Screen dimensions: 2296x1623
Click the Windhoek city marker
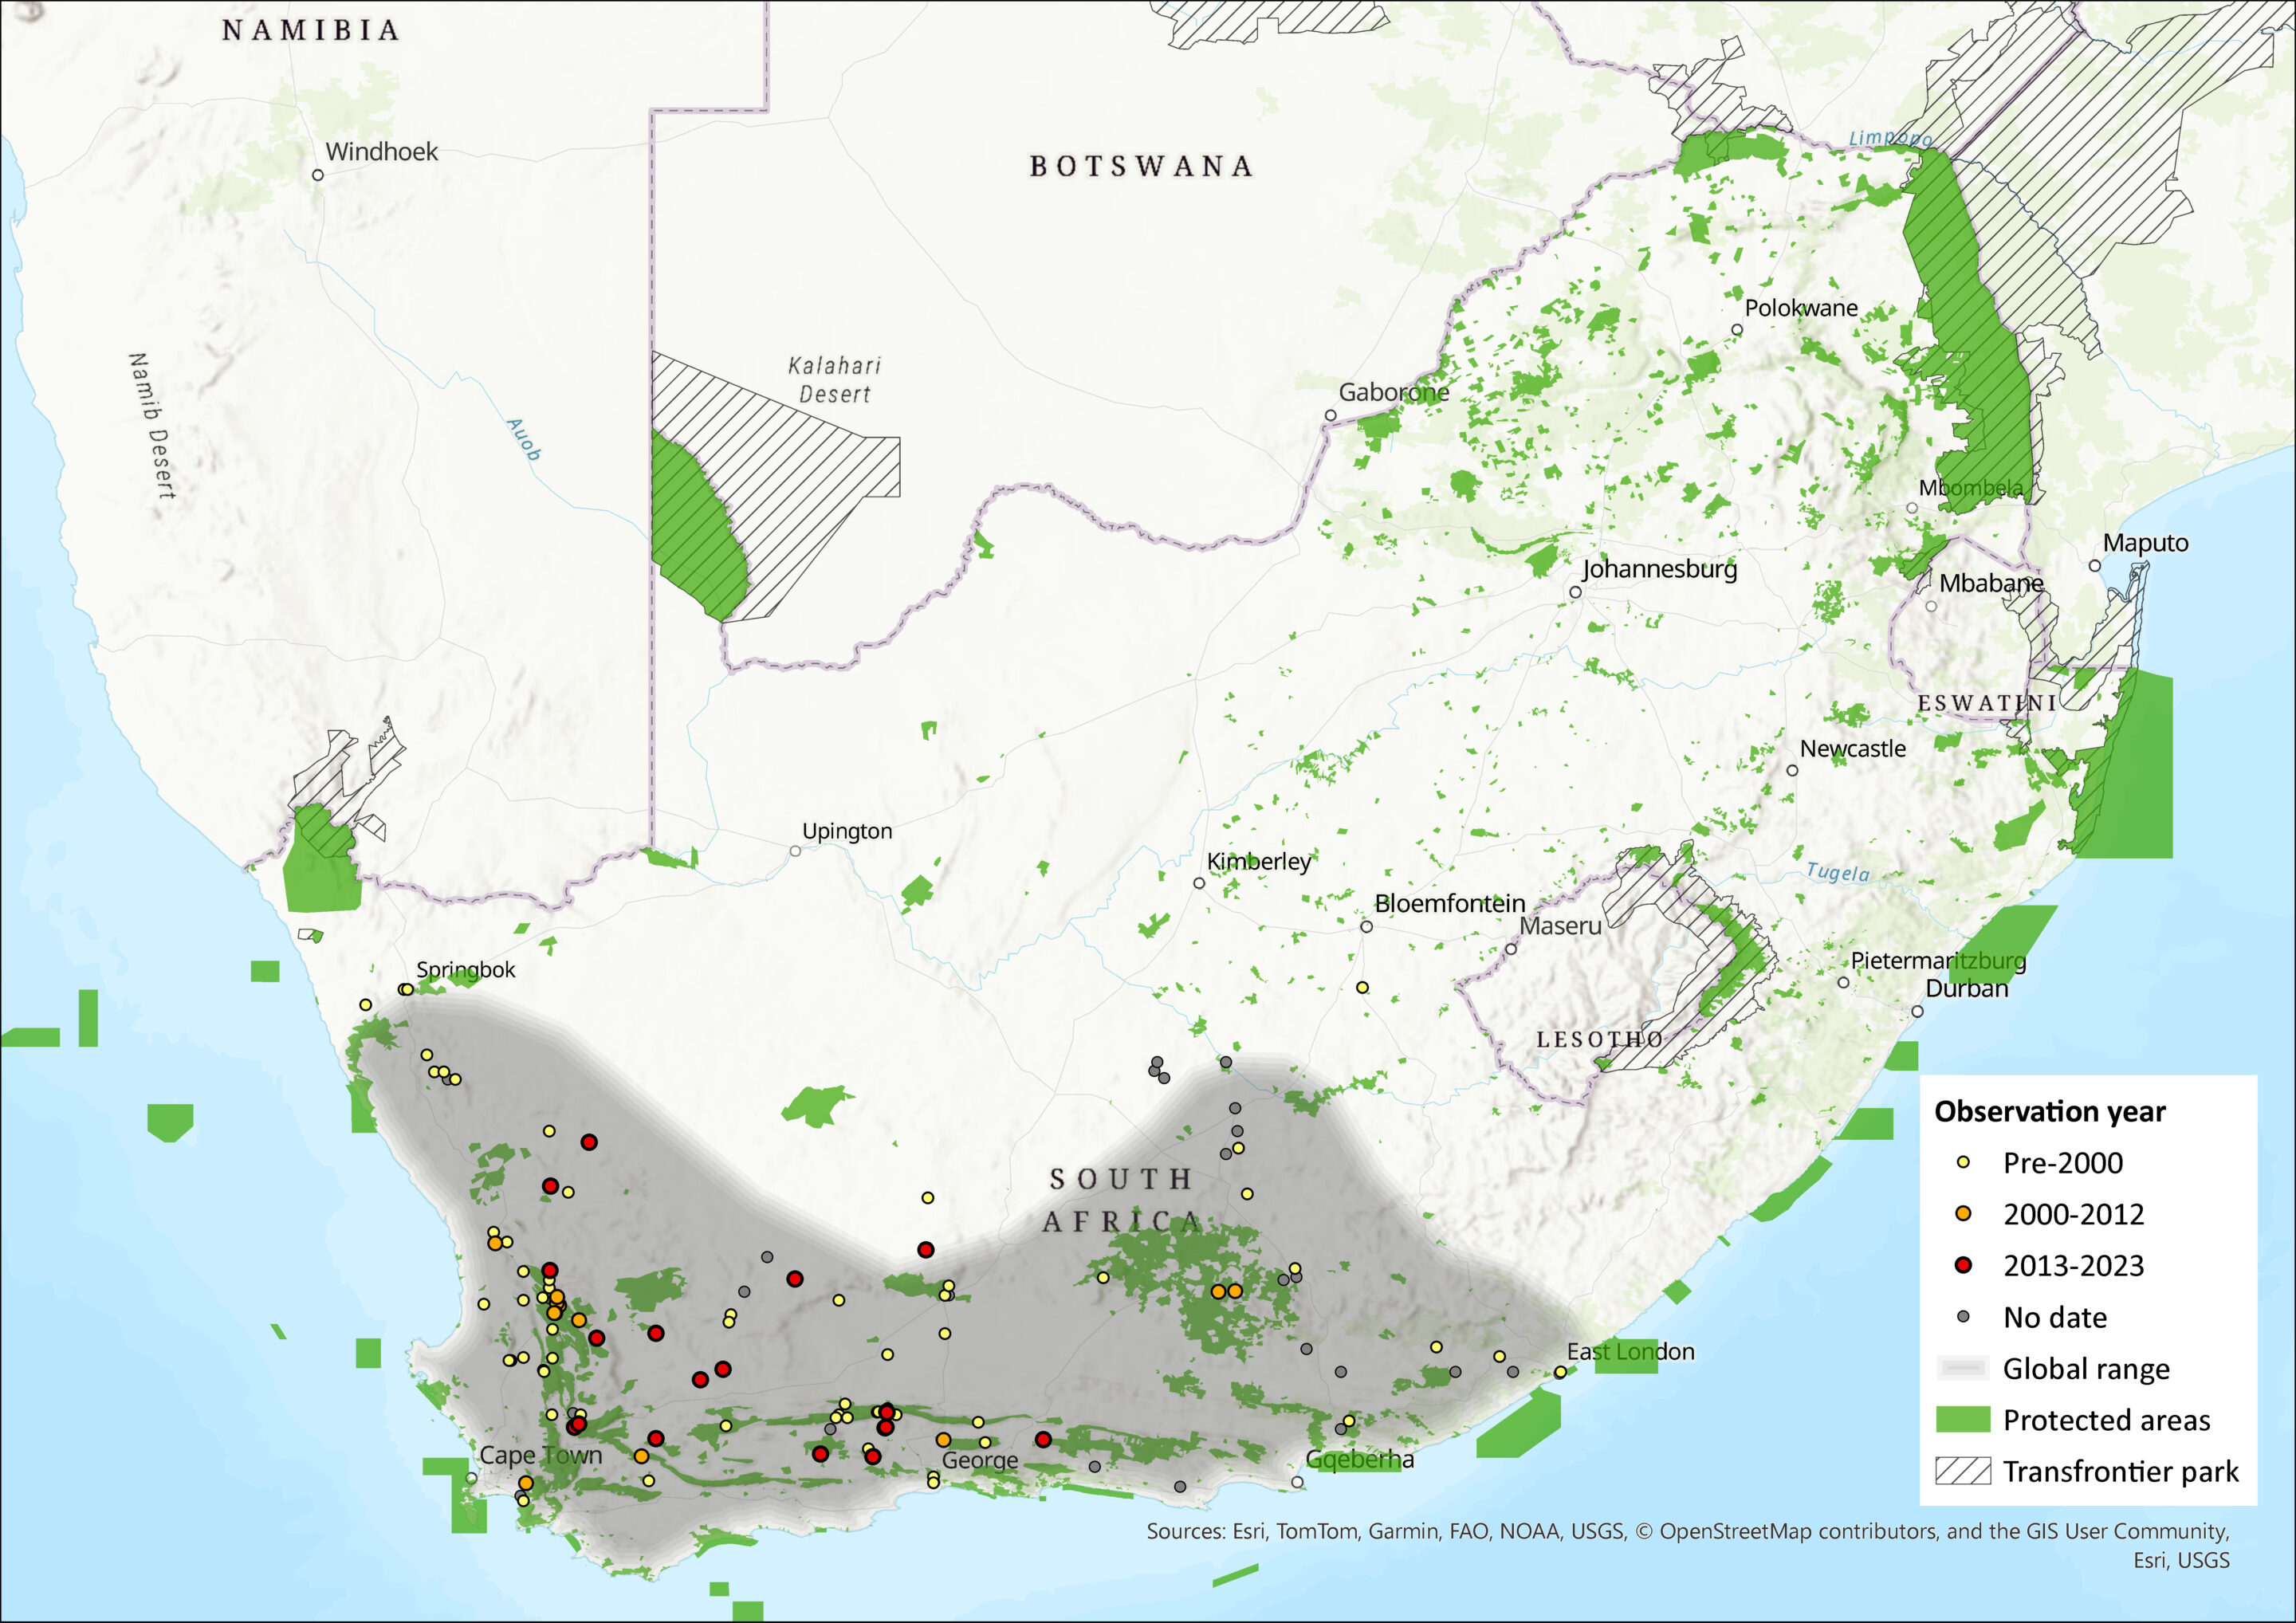point(318,175)
